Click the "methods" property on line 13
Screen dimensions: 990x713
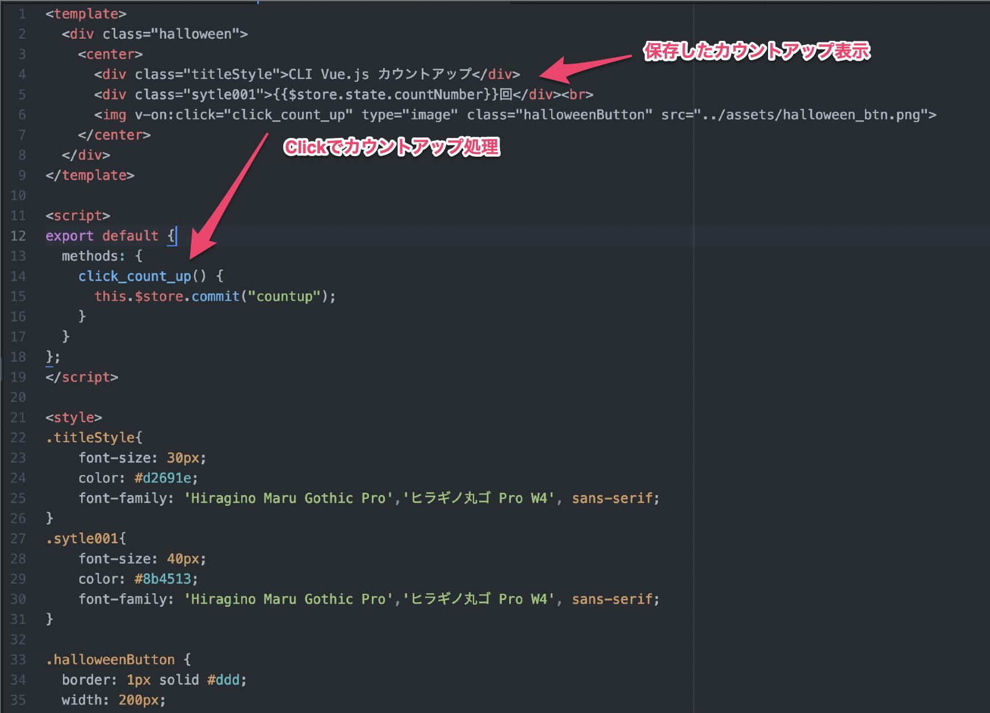pos(90,256)
